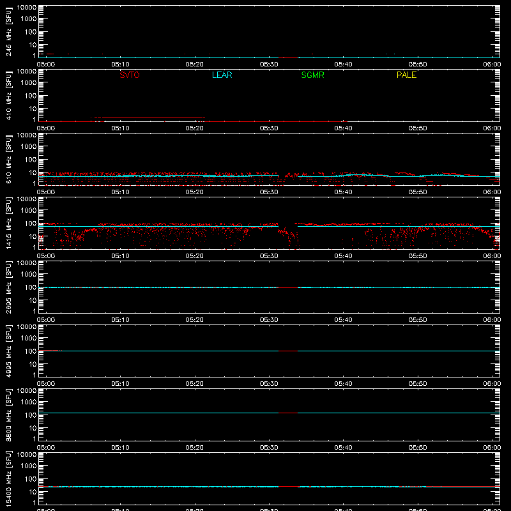Select the 8800 MHz [SFU] axis title
The image size is (511, 511).
[x=8, y=415]
